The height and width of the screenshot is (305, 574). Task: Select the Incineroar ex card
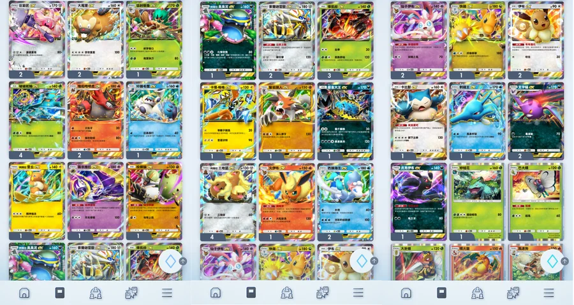point(95,120)
